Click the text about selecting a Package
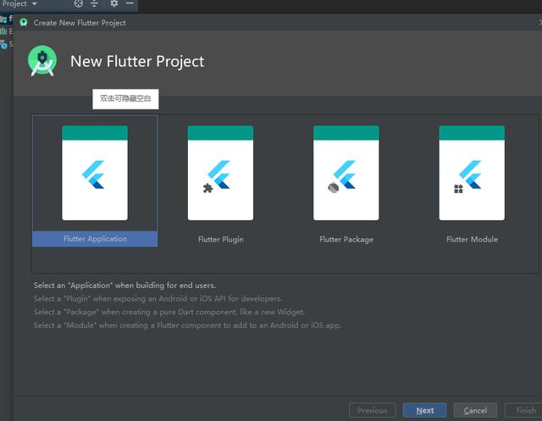The height and width of the screenshot is (421, 542). (x=169, y=312)
